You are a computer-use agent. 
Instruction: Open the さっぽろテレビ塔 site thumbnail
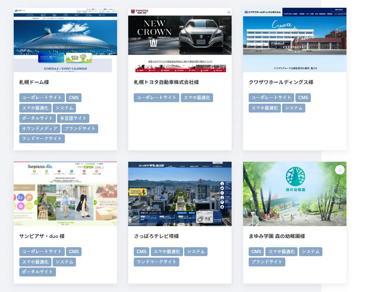(180, 194)
